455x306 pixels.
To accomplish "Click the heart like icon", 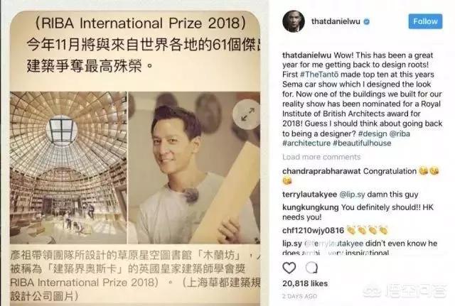I will [x=289, y=268].
